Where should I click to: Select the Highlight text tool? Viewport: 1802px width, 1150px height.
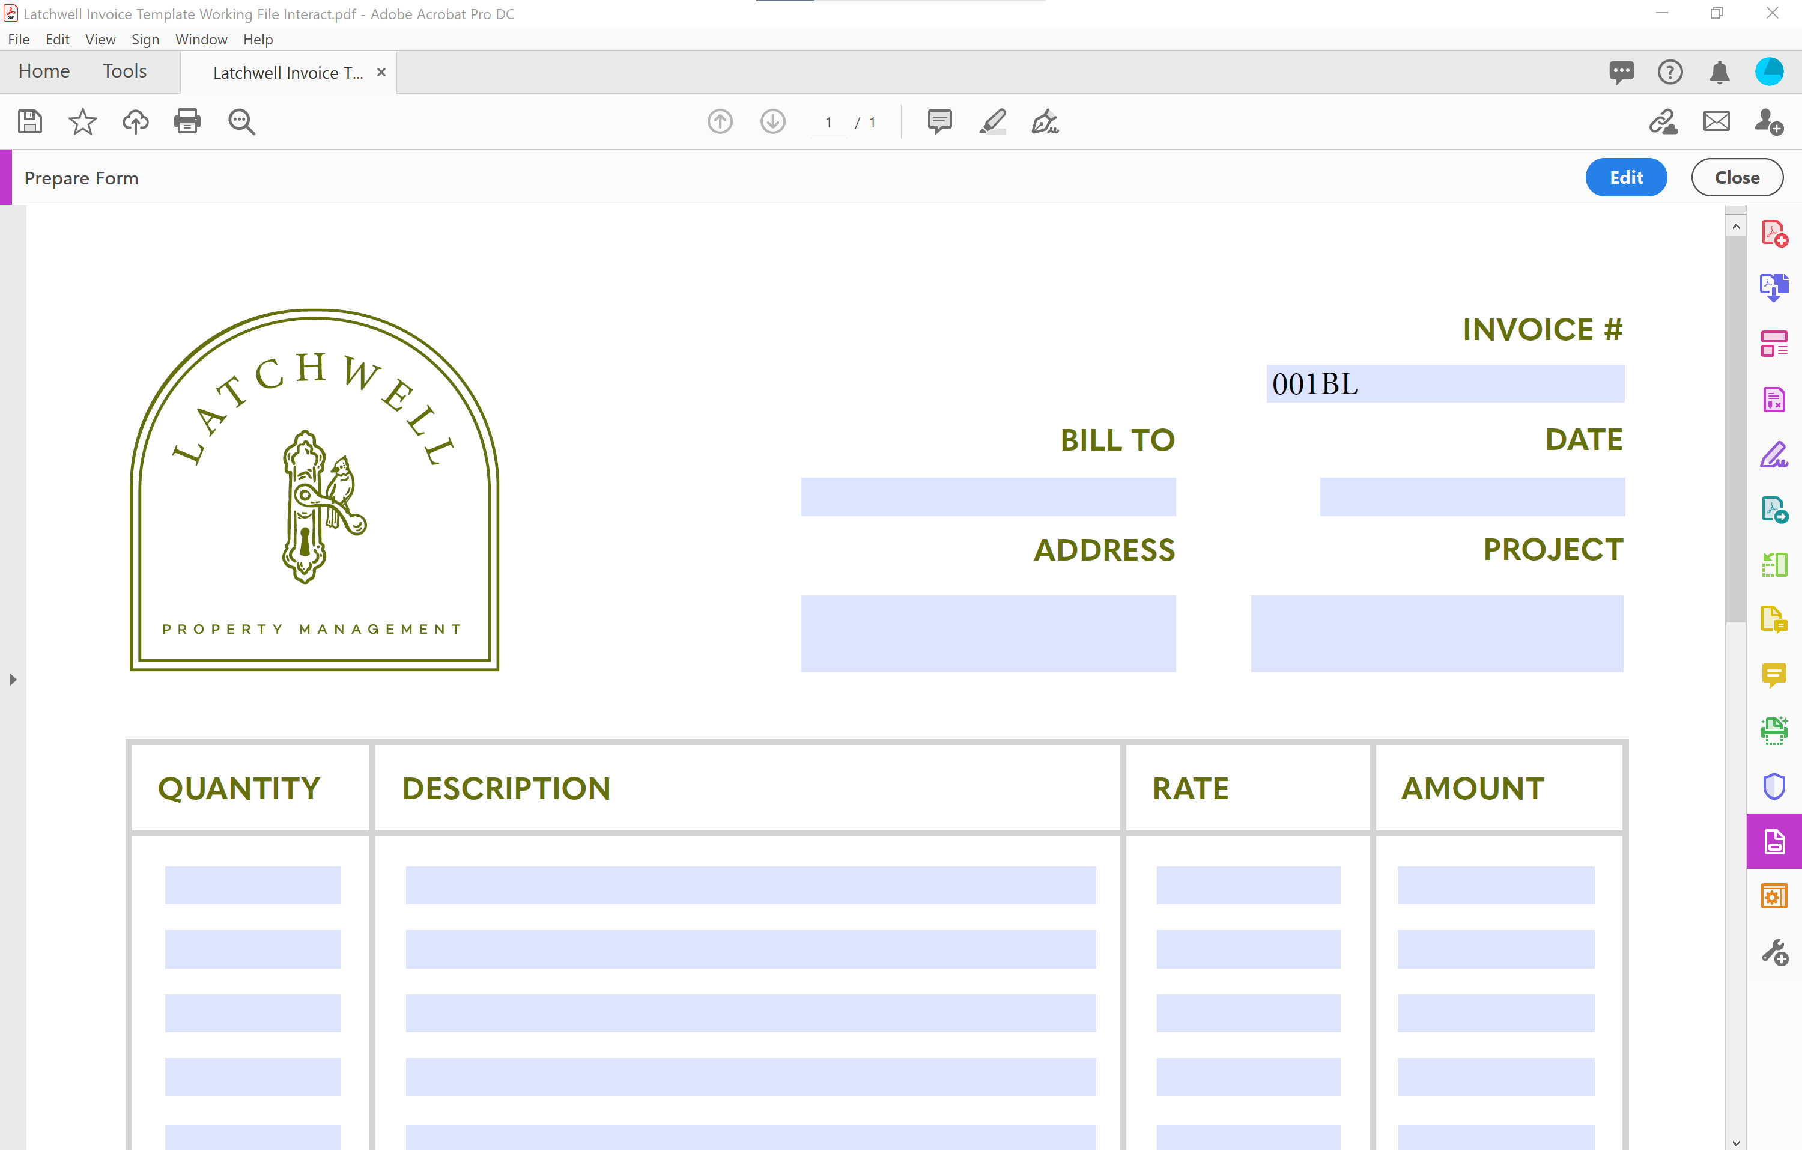tap(992, 121)
